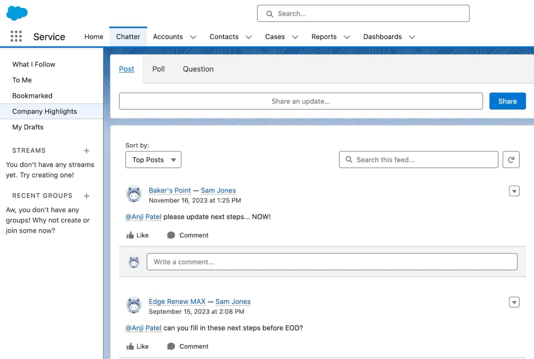This screenshot has width=534, height=359.
Task: Click the plus icon beside Streams
Action: coord(87,151)
